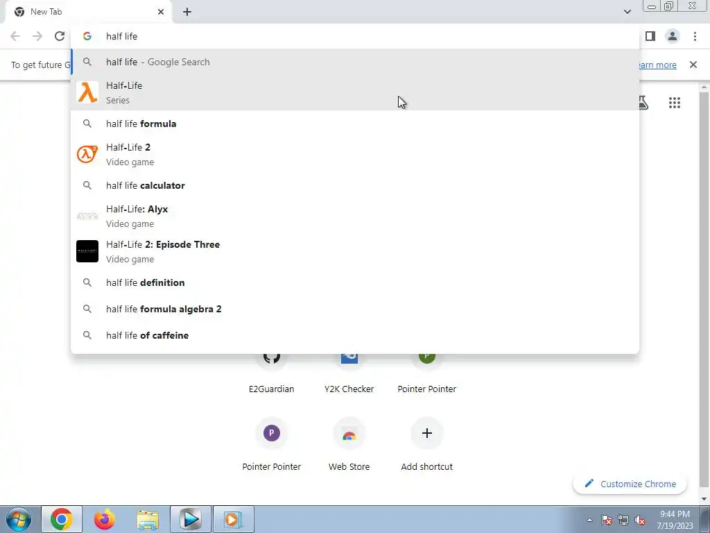Click the Half-Life lambda logo thumbnail
This screenshot has height=533, width=710.
click(87, 92)
